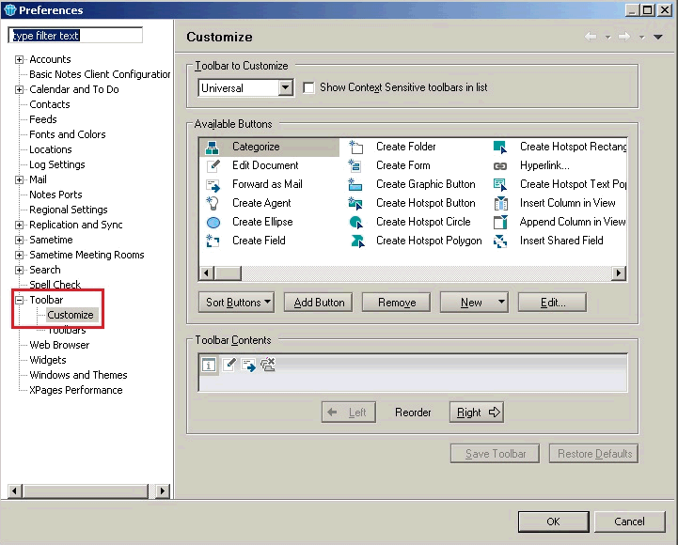The width and height of the screenshot is (678, 545).
Task: Enable Show Context Sensitive toolbars checkbox
Action: click(x=308, y=88)
